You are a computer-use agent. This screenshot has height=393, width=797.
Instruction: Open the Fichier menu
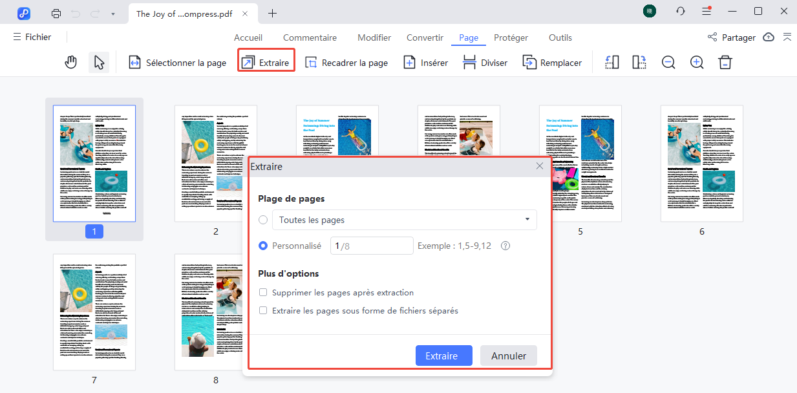click(32, 37)
